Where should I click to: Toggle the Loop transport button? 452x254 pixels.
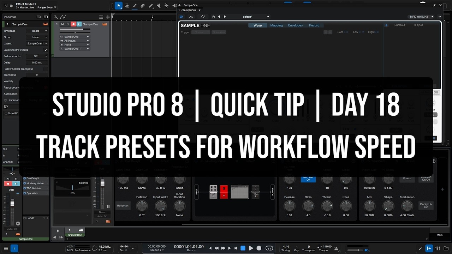click(x=269, y=248)
